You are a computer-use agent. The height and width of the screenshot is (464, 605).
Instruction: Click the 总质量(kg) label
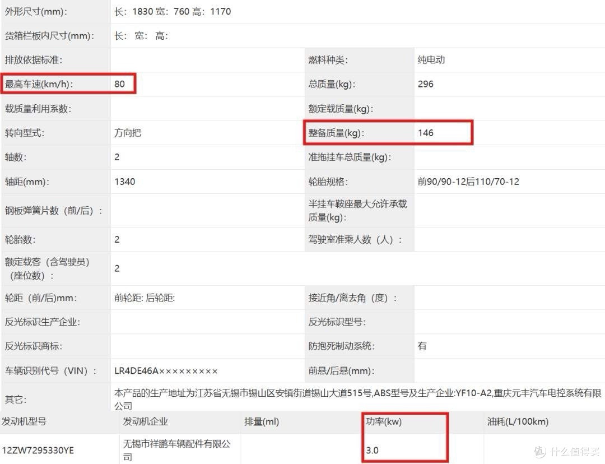(332, 84)
